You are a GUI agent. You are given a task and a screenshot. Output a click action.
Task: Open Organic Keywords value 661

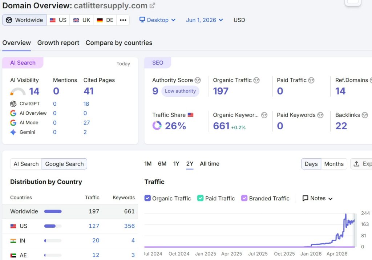pos(221,126)
